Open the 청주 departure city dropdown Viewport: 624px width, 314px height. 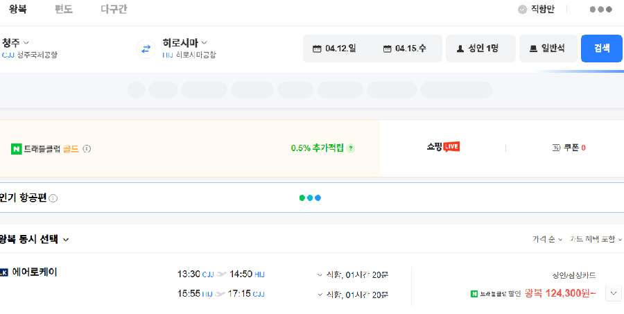click(16, 42)
